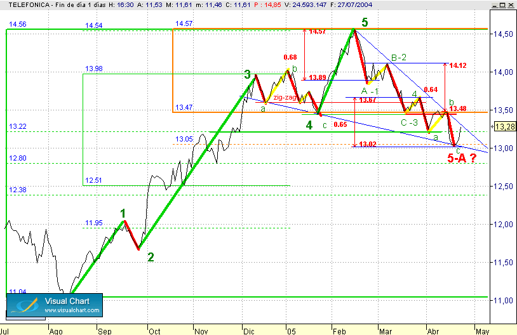Click the '11,50' price axis label
The width and height of the screenshot is (517, 335).
point(503,262)
